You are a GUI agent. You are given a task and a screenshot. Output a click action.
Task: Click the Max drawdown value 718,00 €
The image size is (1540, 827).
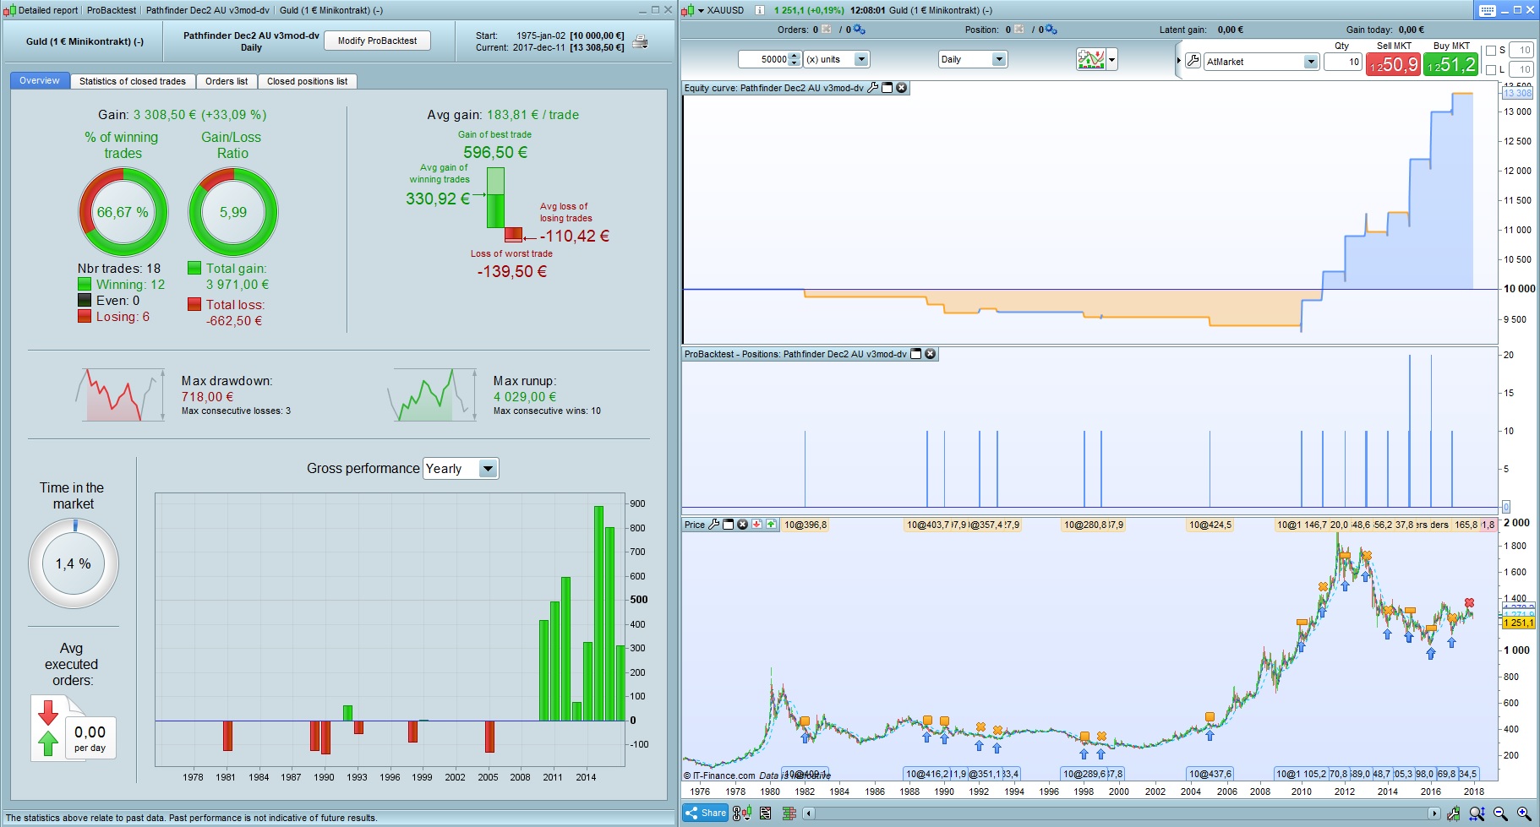point(208,397)
